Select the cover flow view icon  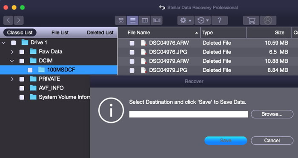[157, 20]
